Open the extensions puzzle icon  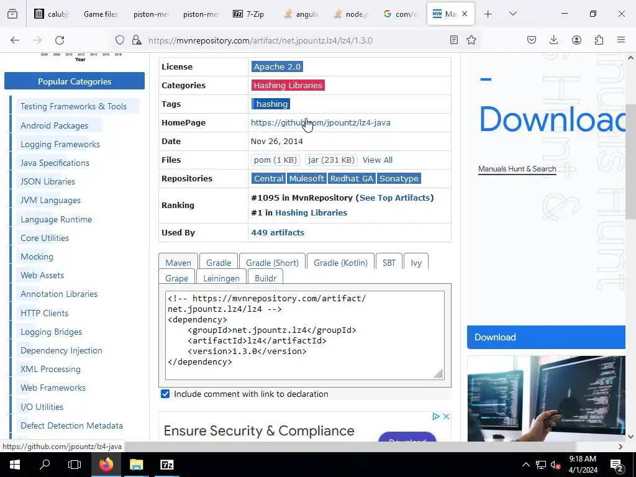pos(599,40)
